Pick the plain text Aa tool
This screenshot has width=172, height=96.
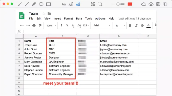(64, 4)
